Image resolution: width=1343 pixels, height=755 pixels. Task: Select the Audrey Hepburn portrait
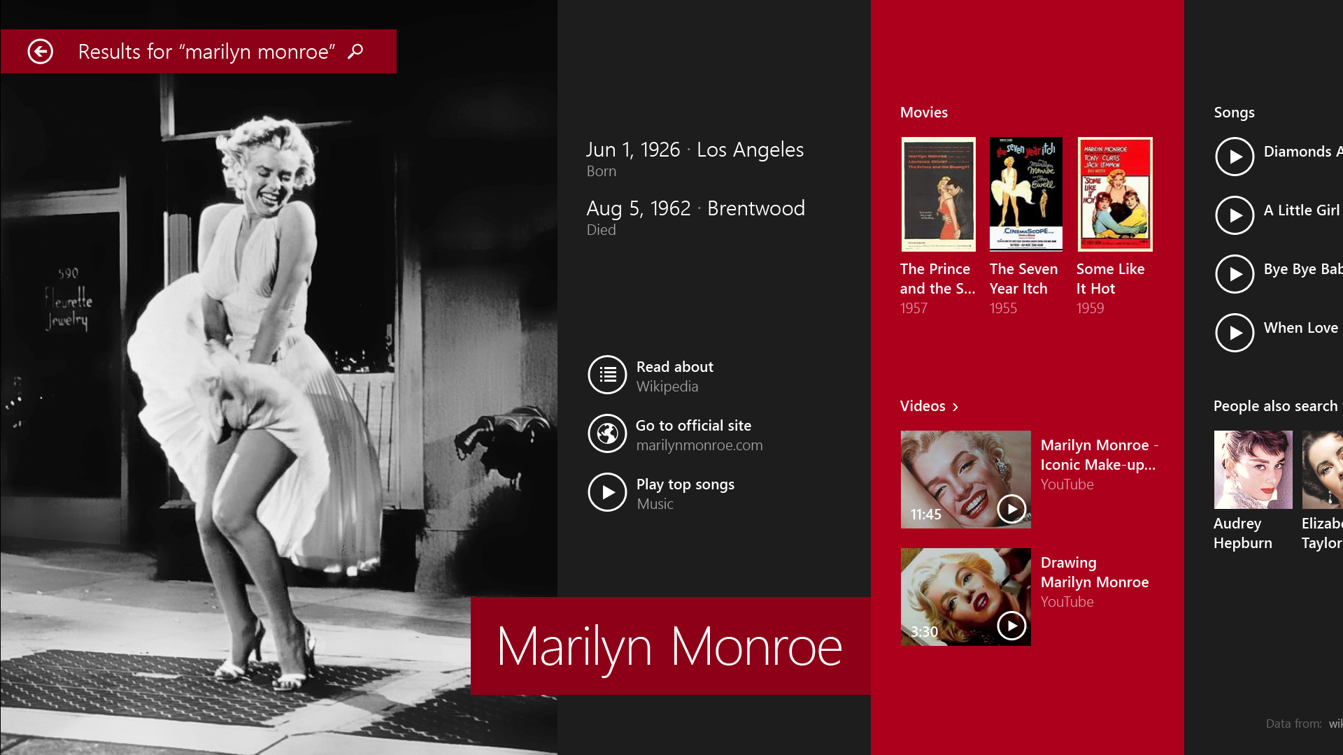coord(1253,470)
